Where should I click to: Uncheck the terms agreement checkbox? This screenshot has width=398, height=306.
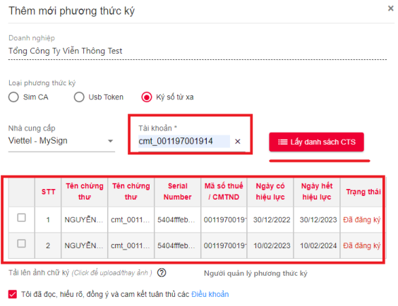(13, 294)
